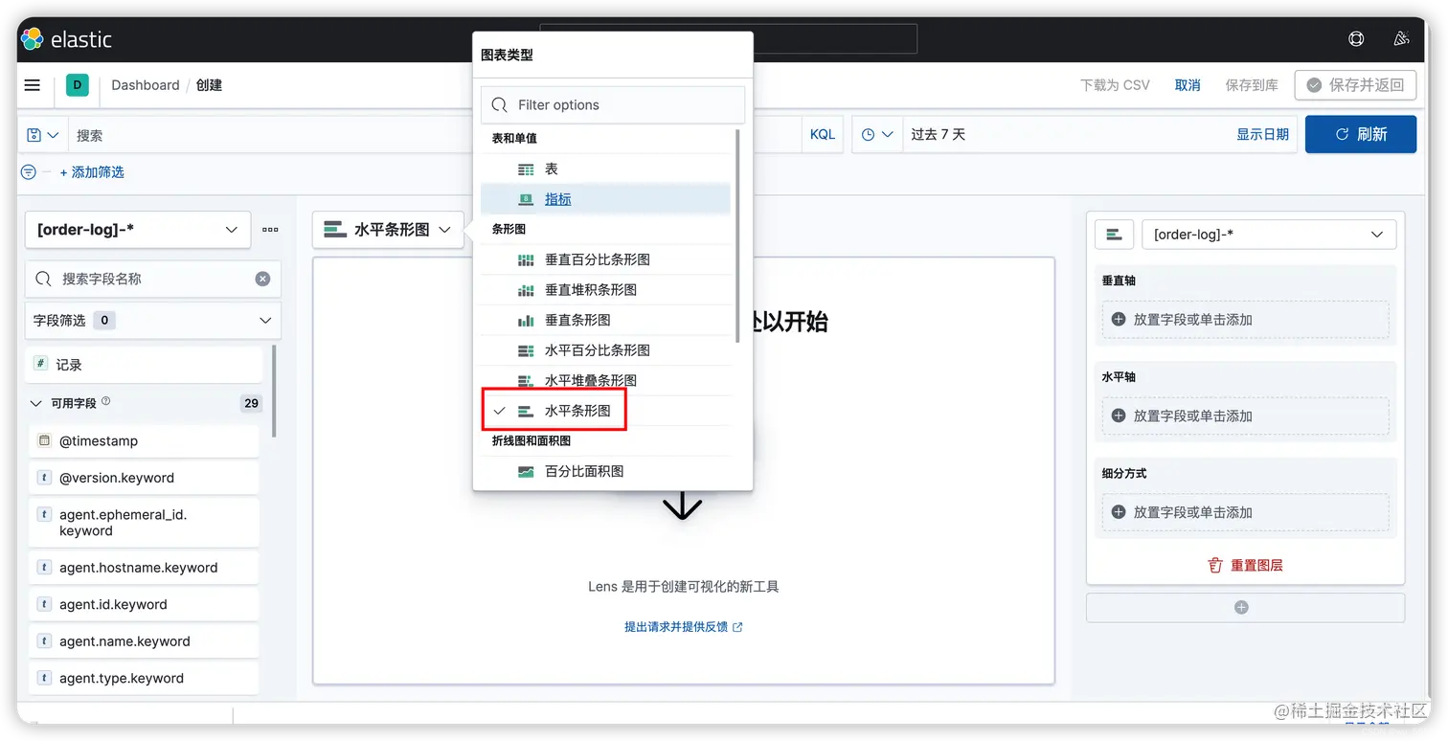Clear the field name search input

[x=263, y=279]
